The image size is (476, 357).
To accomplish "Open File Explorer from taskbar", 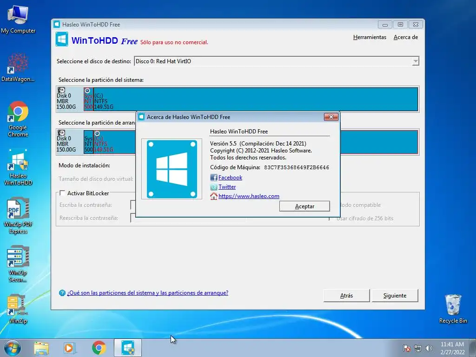I will [x=41, y=348].
